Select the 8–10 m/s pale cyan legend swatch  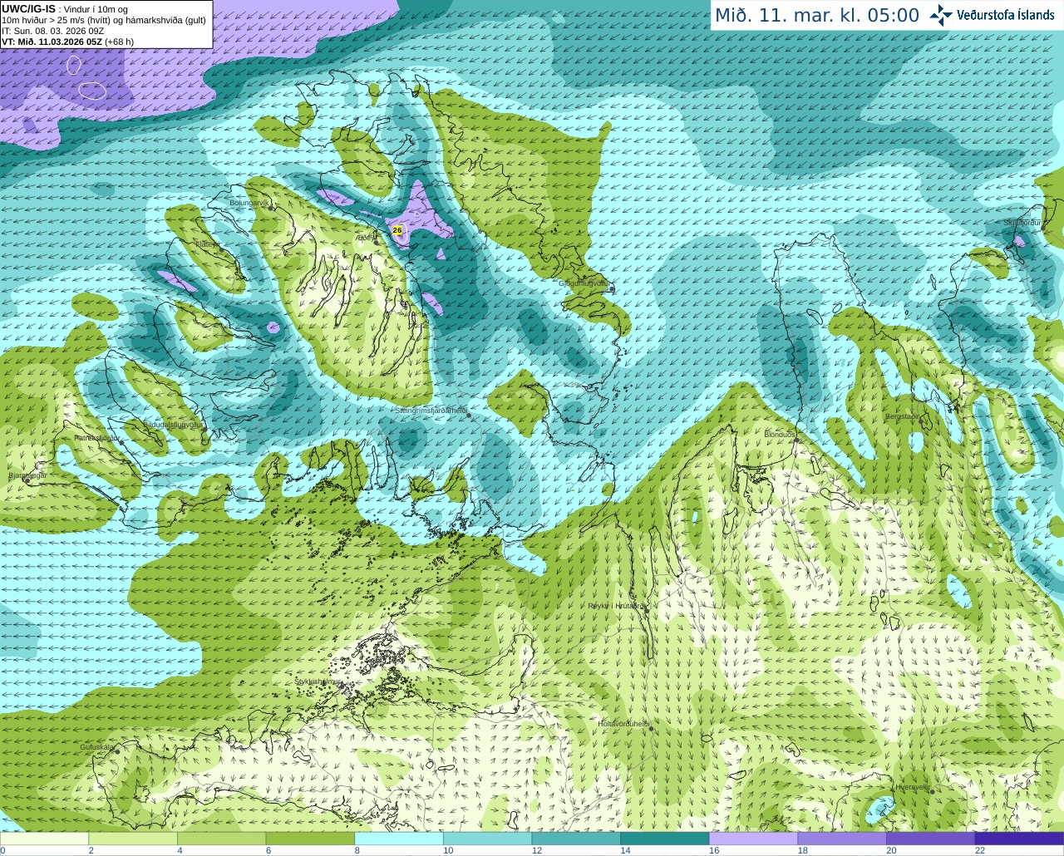tap(398, 839)
